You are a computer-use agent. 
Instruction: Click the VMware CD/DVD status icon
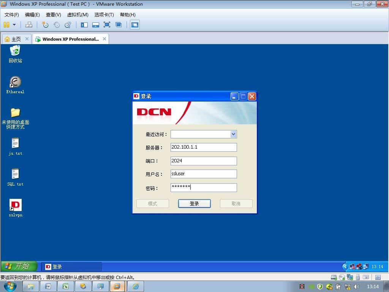[342, 277]
